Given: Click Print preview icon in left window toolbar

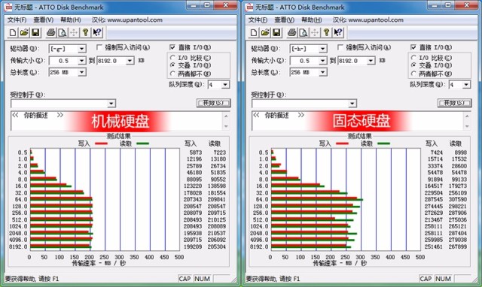Looking at the screenshot, I should (x=63, y=32).
